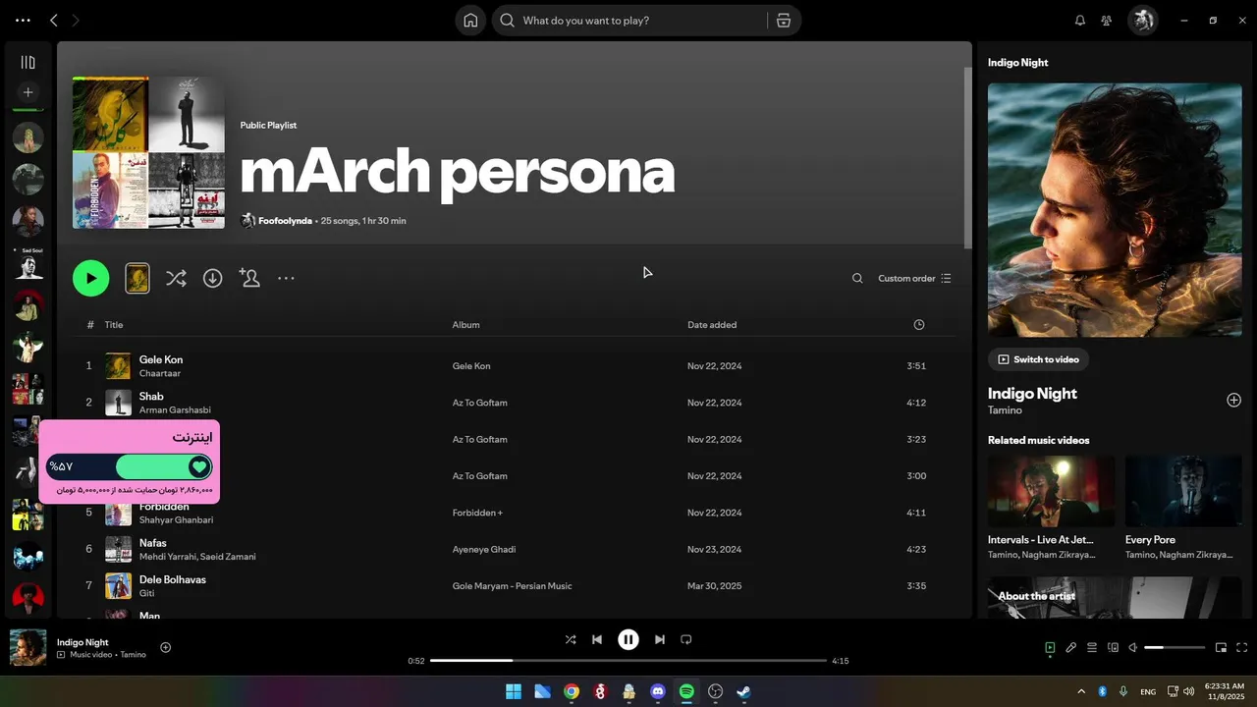This screenshot has height=707, width=1257.
Task: Invite collaborators to playlist
Action: (x=249, y=278)
